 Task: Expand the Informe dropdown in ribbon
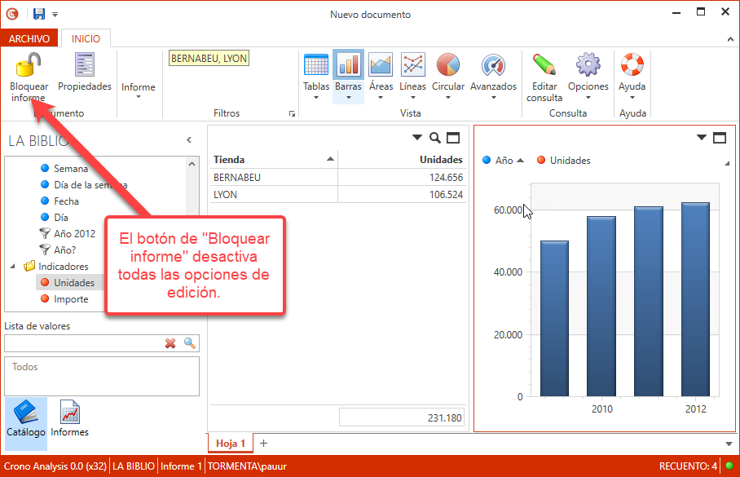[139, 90]
